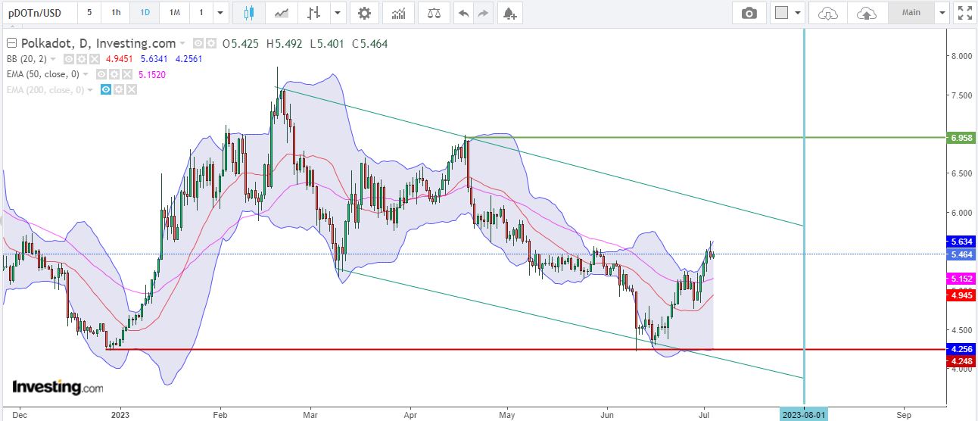The width and height of the screenshot is (978, 421).
Task: Load chart layout from cloud
Action: [829, 13]
